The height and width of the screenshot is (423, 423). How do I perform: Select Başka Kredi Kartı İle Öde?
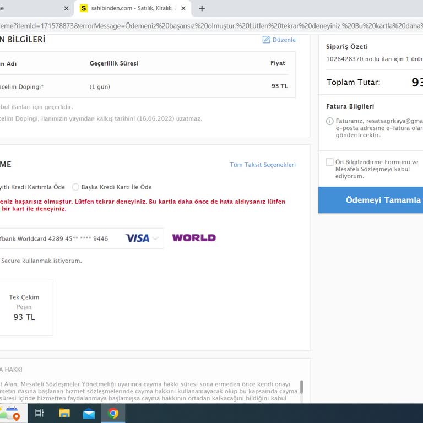75,187
